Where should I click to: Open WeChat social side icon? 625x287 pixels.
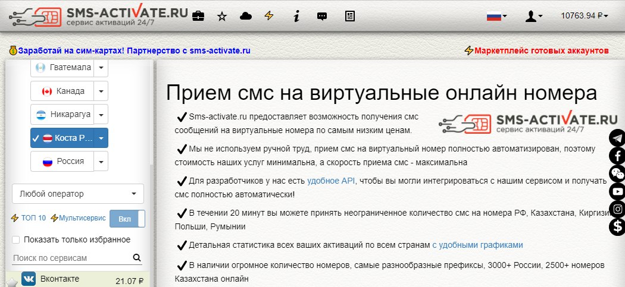pyautogui.click(x=617, y=174)
